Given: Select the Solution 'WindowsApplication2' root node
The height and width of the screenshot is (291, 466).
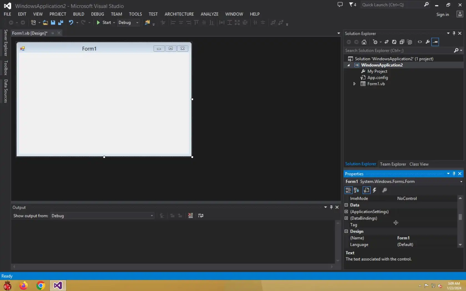Looking at the screenshot, I should tap(394, 59).
